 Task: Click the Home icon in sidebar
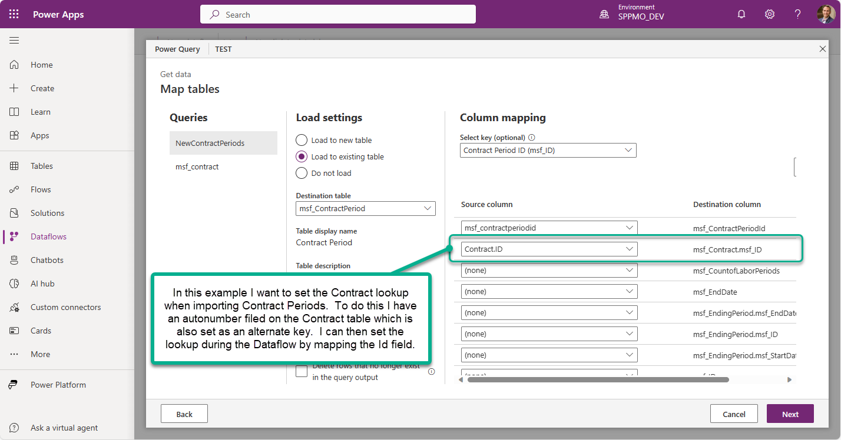15,65
